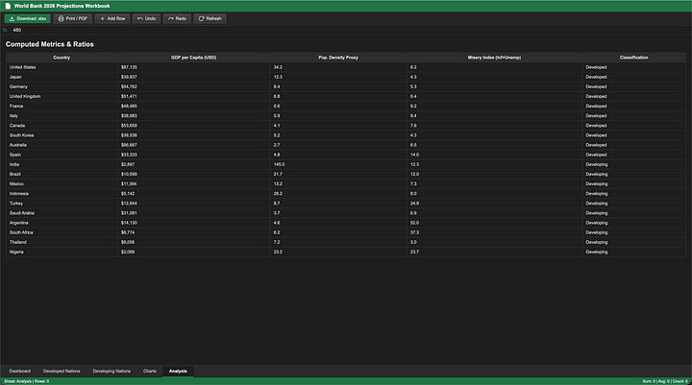Screen dimensions: 692x385
Task: Click the Print / PDF button
Action: pos(73,18)
